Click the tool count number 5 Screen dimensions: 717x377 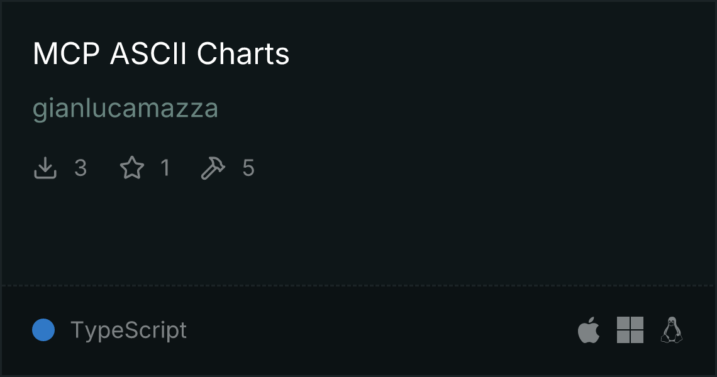pos(248,168)
